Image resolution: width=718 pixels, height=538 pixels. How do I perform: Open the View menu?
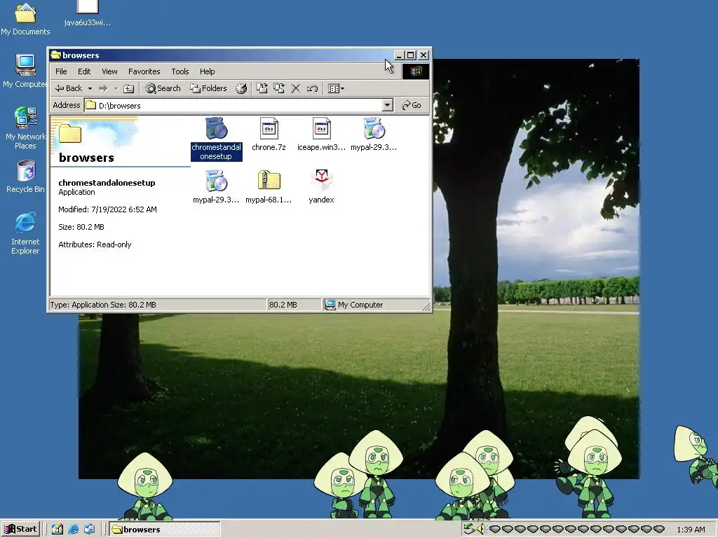tap(109, 71)
